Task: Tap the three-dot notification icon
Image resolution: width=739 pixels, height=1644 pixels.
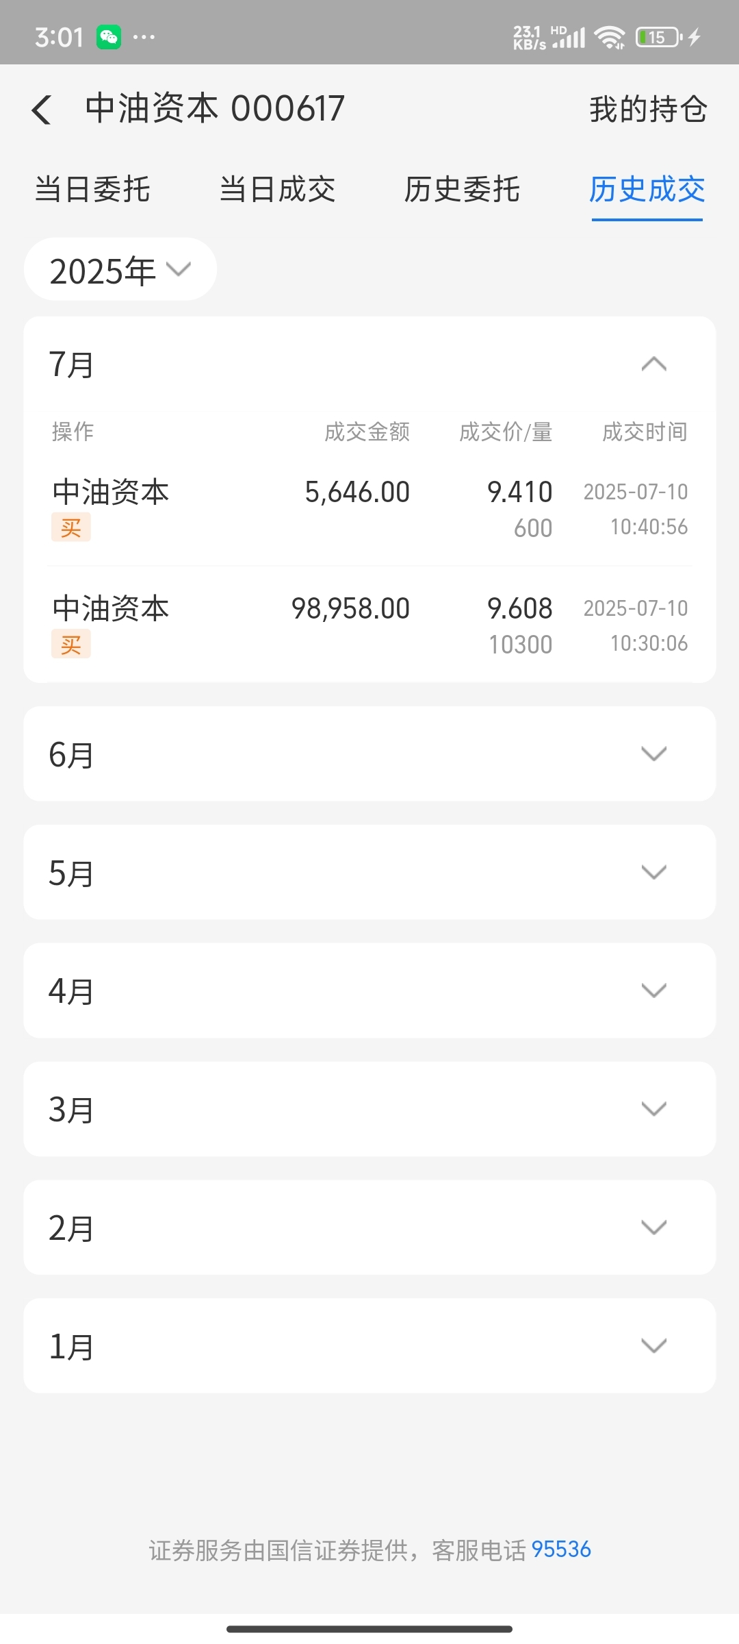Action: click(x=144, y=37)
